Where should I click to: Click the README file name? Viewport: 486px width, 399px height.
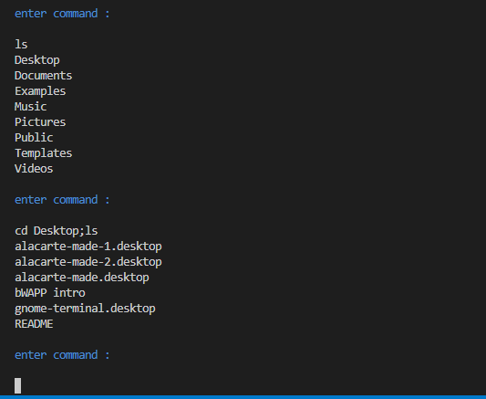click(x=34, y=324)
